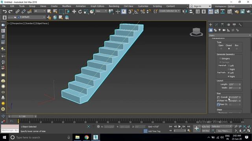This screenshot has height=141, width=252.
Task: Switch to Utilities command panel tab
Action: coord(240,25)
